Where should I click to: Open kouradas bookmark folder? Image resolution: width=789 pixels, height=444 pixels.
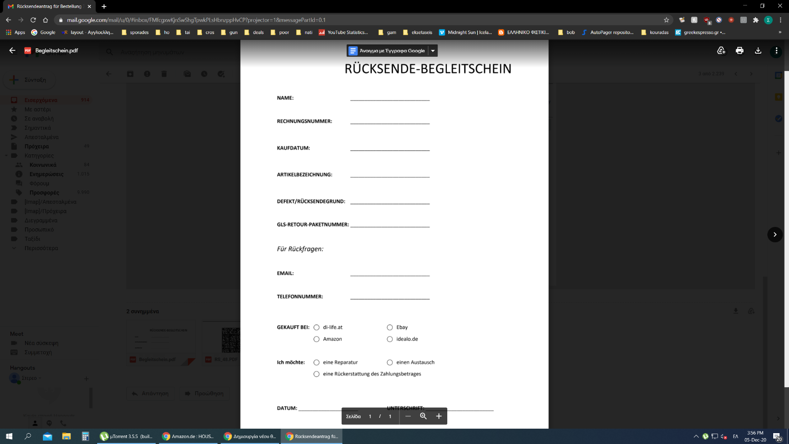tap(654, 33)
